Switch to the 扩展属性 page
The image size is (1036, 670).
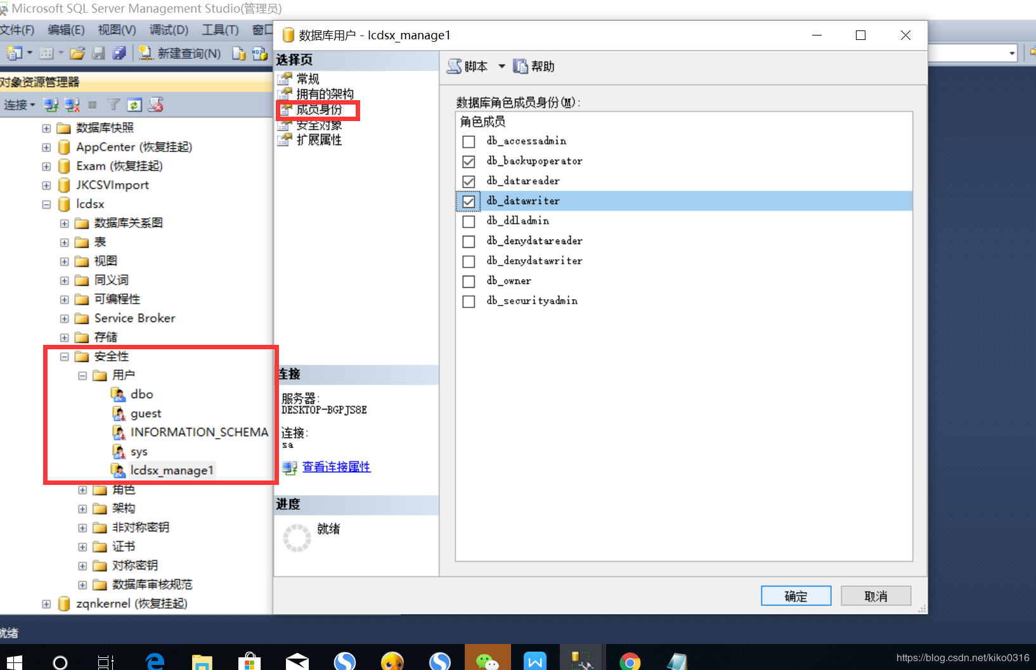(319, 139)
